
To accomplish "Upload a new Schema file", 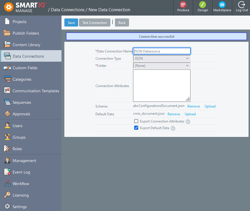I will [x=210, y=106].
